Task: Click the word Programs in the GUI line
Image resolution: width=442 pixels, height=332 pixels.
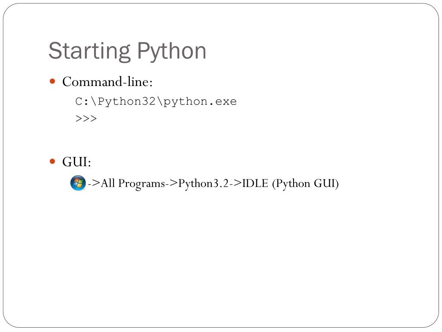Action: 142,184
